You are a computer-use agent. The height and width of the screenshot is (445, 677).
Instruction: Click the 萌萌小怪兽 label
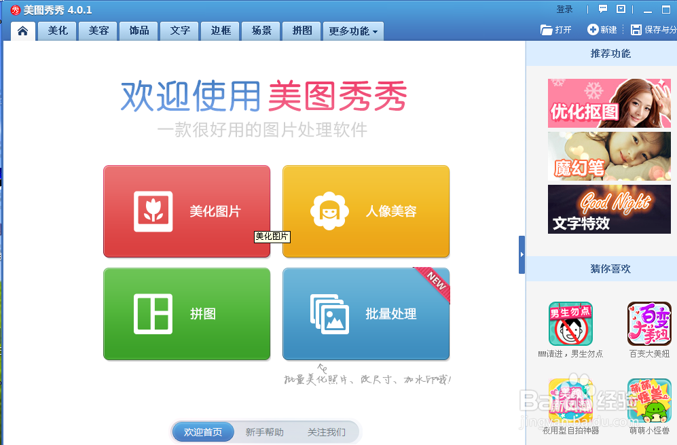(649, 430)
